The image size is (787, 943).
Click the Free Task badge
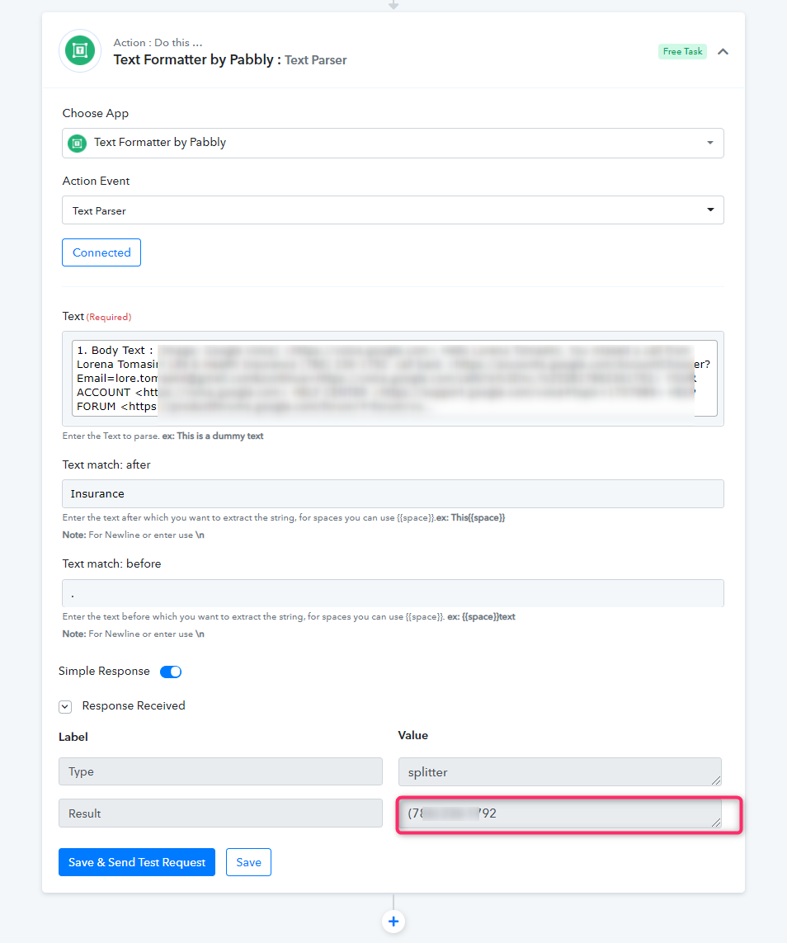click(682, 52)
